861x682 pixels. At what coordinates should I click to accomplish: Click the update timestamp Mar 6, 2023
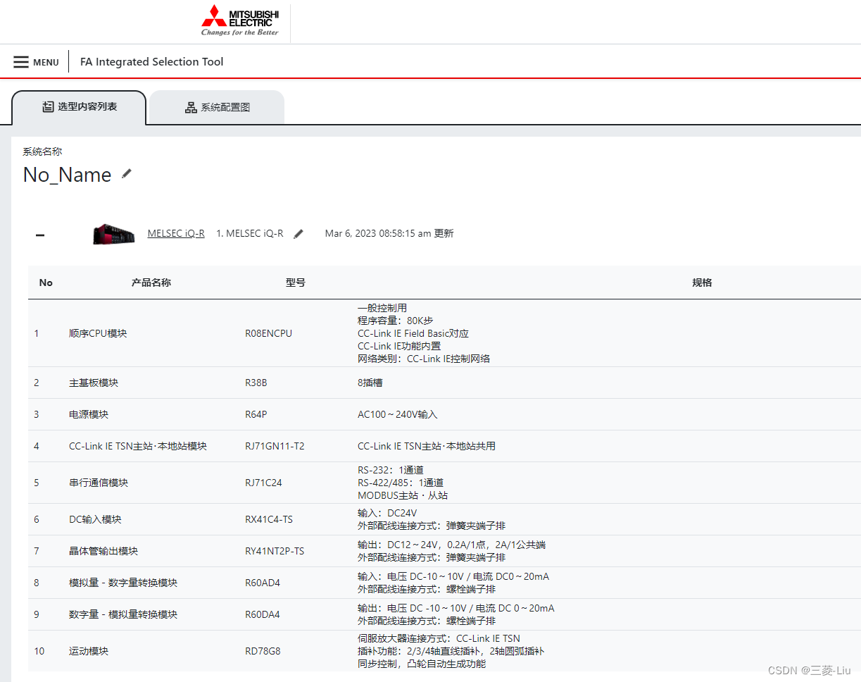point(389,233)
